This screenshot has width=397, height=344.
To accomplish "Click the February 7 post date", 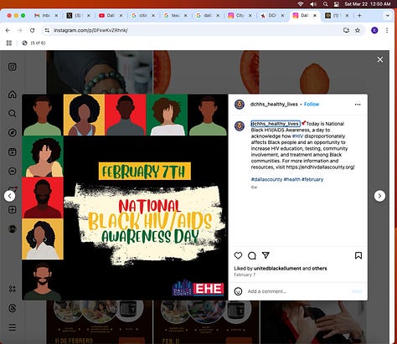I will 245,275.
